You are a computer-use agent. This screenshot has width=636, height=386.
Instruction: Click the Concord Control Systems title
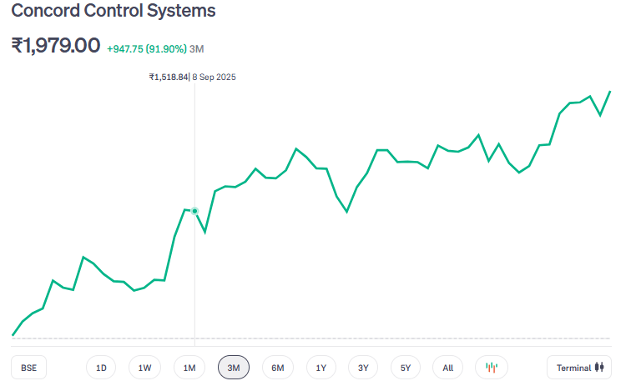[114, 12]
